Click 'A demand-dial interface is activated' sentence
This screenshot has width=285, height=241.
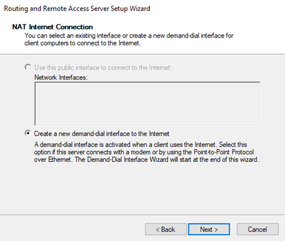click(125, 145)
